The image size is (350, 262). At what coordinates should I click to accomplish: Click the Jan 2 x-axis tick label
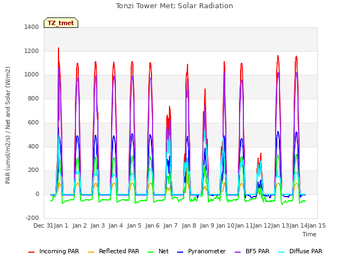(79, 225)
